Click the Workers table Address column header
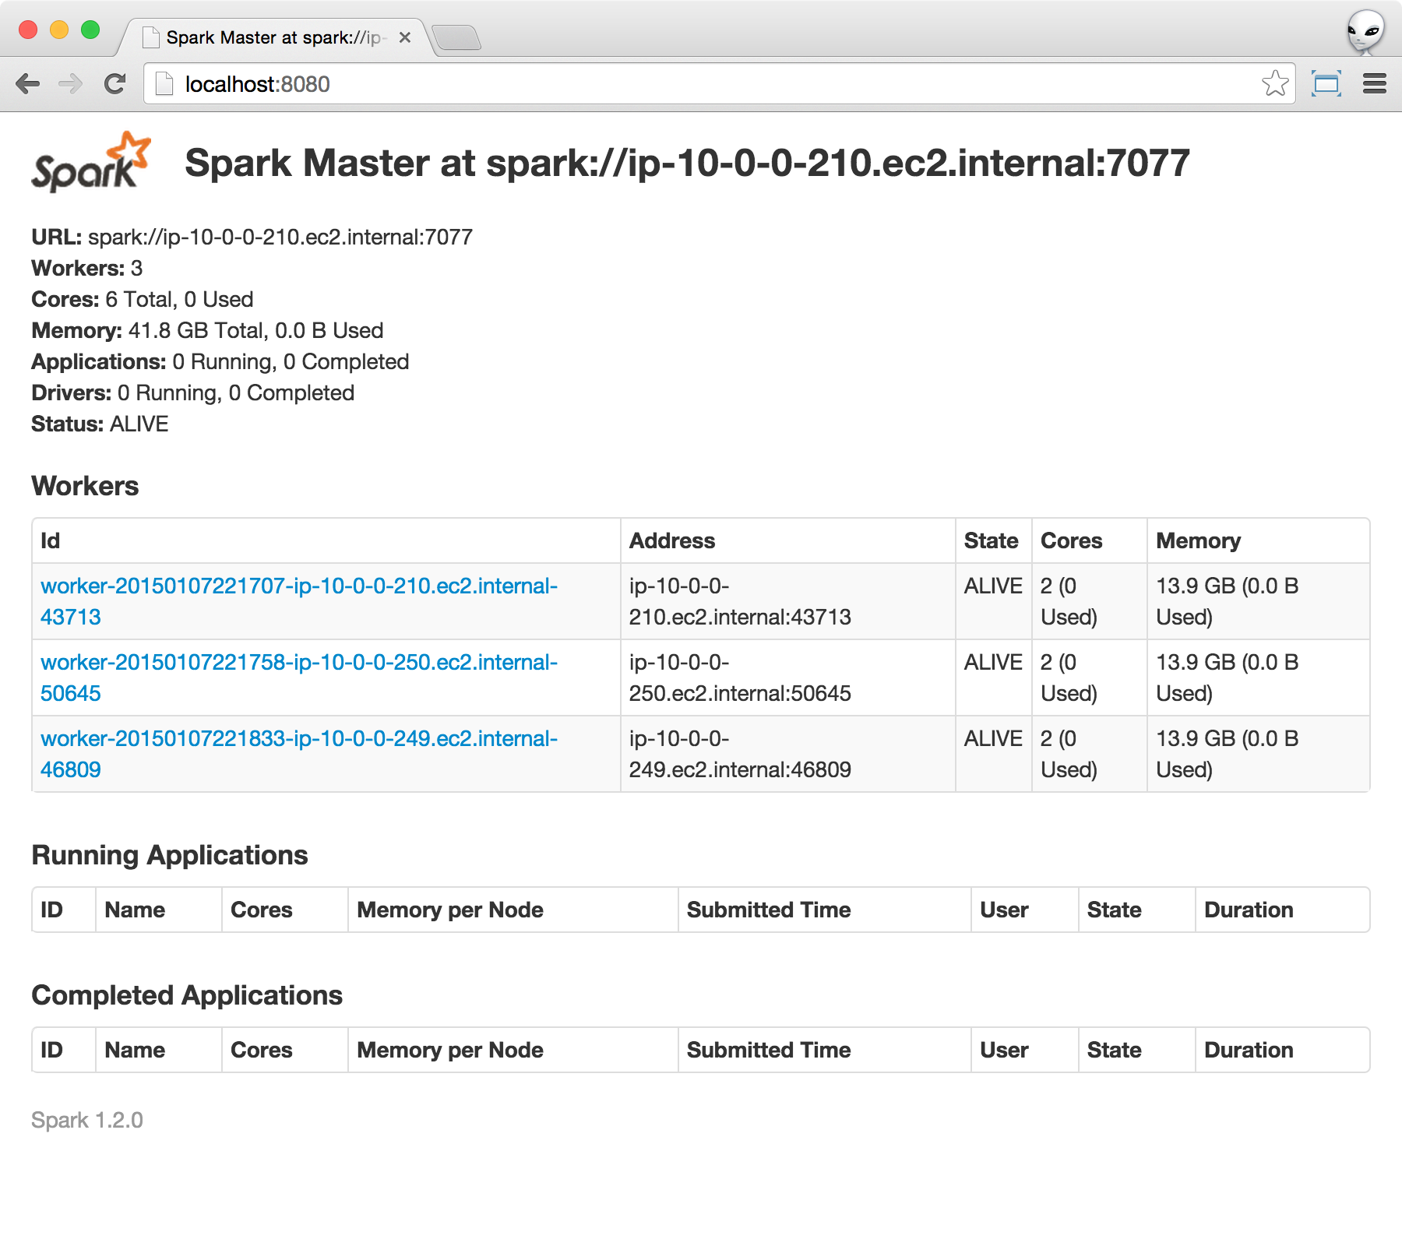Viewport: 1402px width, 1246px height. click(x=671, y=540)
